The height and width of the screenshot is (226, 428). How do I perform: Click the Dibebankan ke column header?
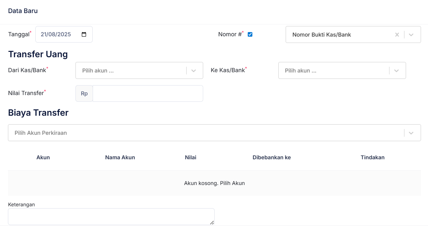272,157
